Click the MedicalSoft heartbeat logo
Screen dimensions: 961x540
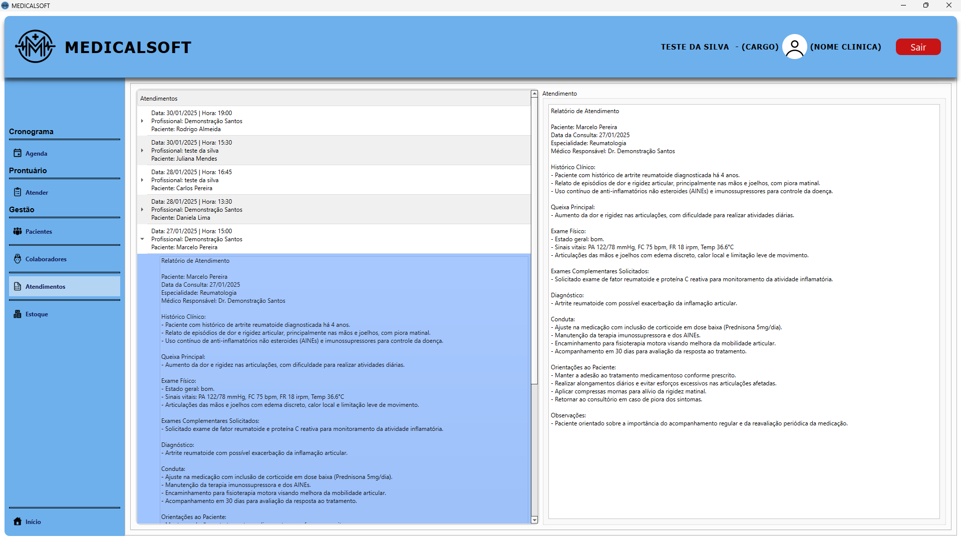click(x=35, y=47)
